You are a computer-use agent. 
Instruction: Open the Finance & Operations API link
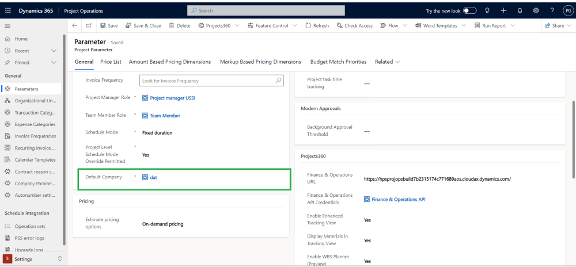399,199
